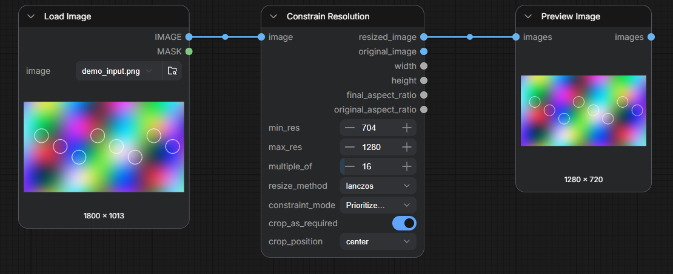
Task: Click the Constrain Resolution node title
Action: [x=328, y=17]
